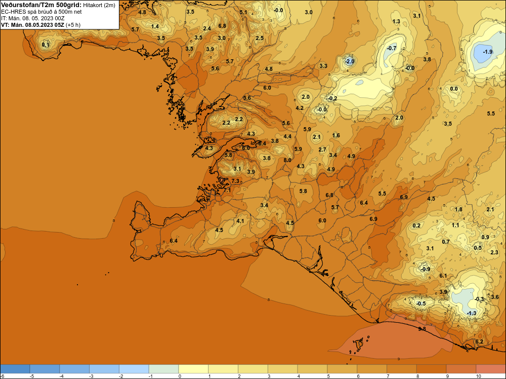Click the 0.2 temperature label
This screenshot has width=506, height=379.
pyautogui.click(x=416, y=225)
